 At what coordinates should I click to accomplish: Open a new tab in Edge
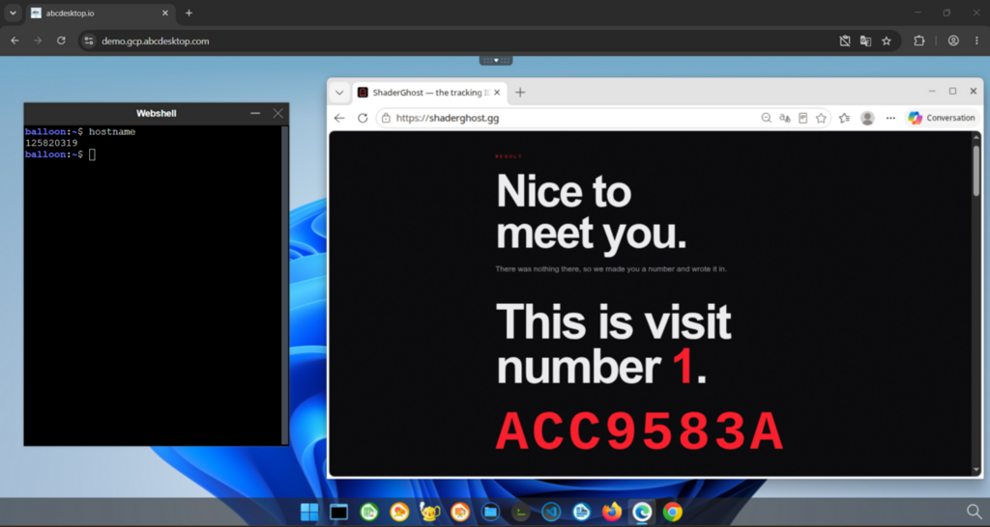coord(520,93)
